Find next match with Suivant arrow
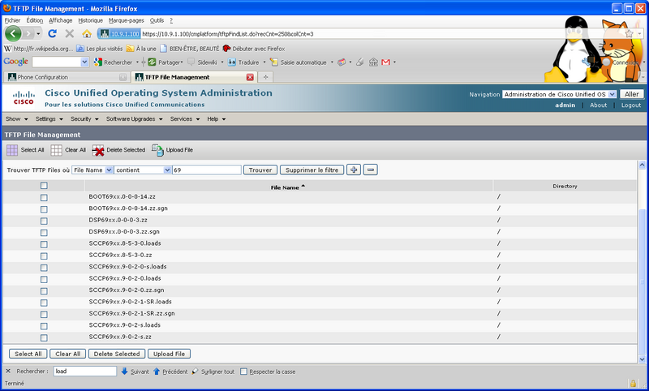The image size is (649, 391). pos(124,372)
